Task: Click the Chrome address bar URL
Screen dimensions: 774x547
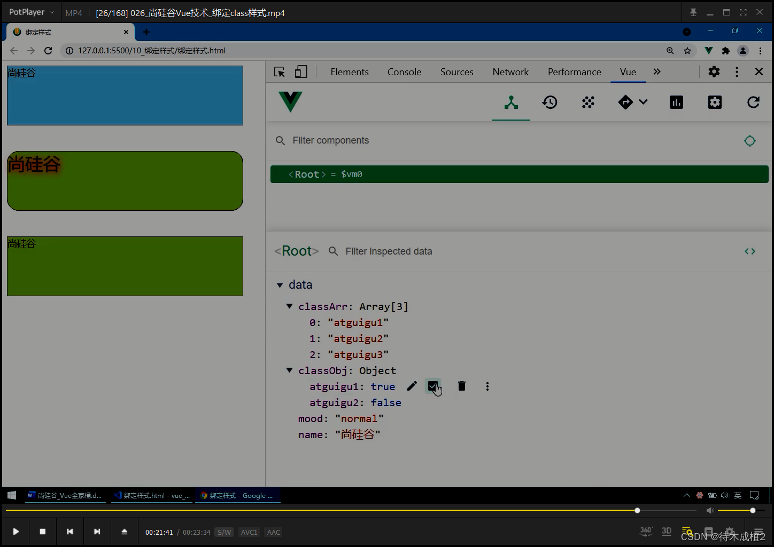Action: point(152,51)
